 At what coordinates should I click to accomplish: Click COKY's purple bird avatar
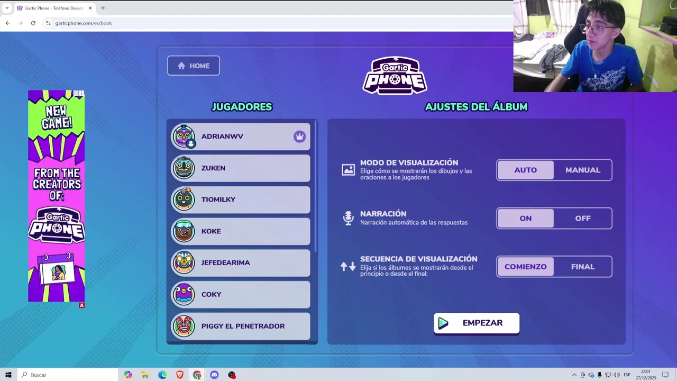tap(184, 294)
